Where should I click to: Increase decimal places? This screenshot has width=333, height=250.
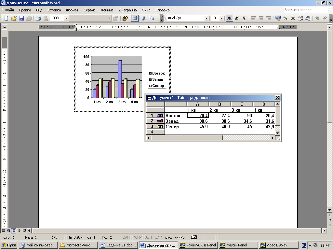300,18
